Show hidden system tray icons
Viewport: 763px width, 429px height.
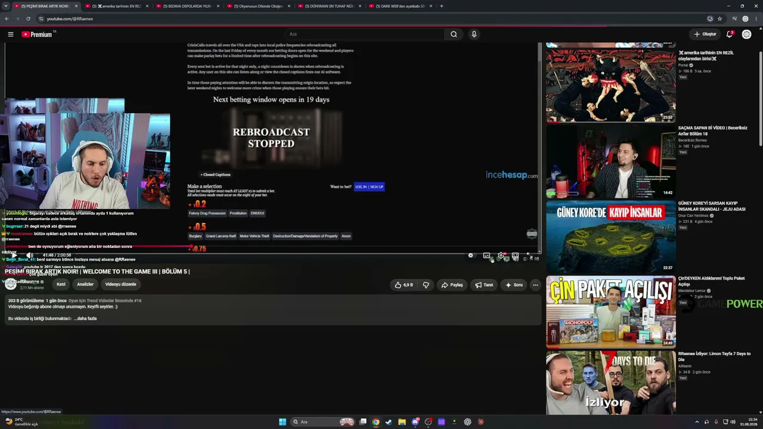tap(696, 422)
